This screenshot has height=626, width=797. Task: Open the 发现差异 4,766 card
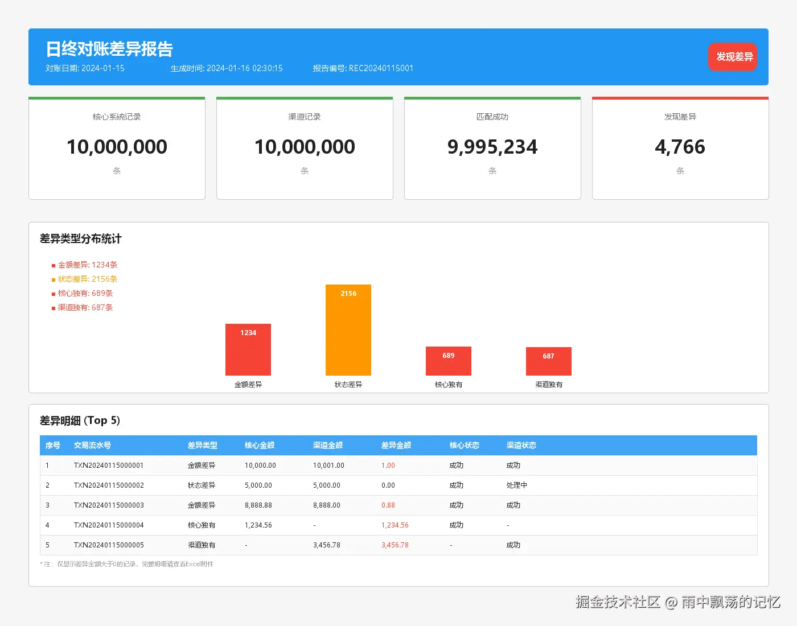[x=680, y=148]
